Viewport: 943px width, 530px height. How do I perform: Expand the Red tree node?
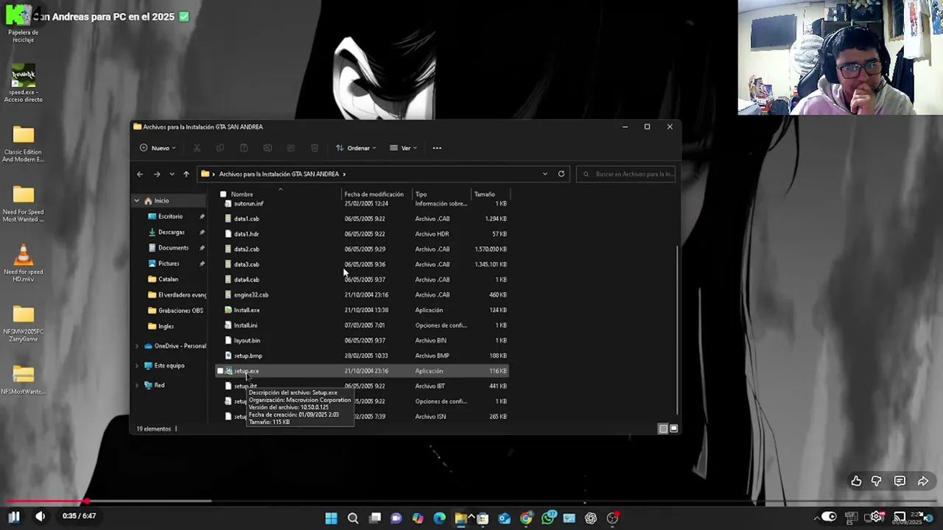pos(136,385)
